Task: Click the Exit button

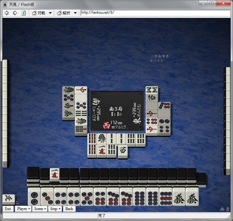Action: point(8,209)
